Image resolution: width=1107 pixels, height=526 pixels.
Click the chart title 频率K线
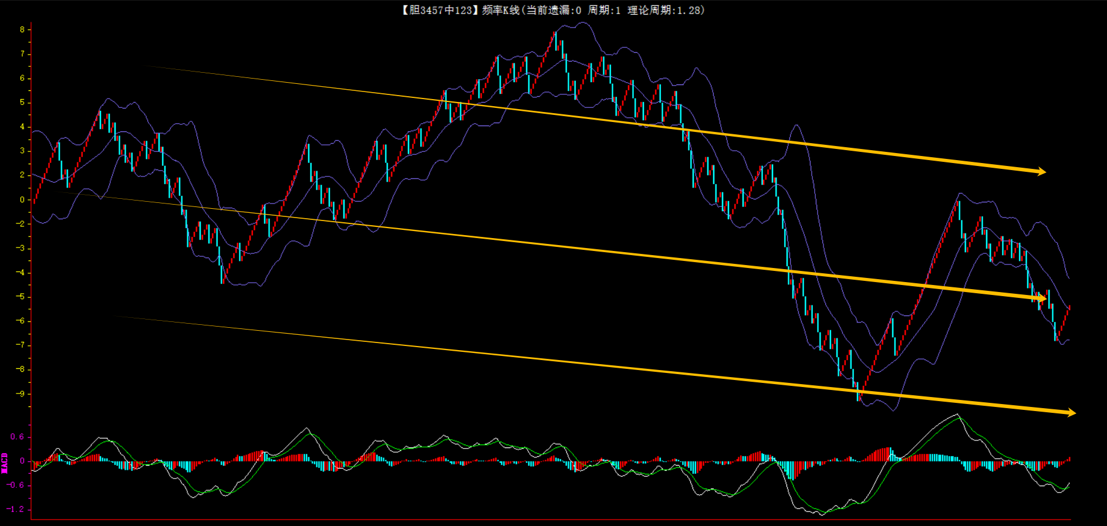pos(500,10)
